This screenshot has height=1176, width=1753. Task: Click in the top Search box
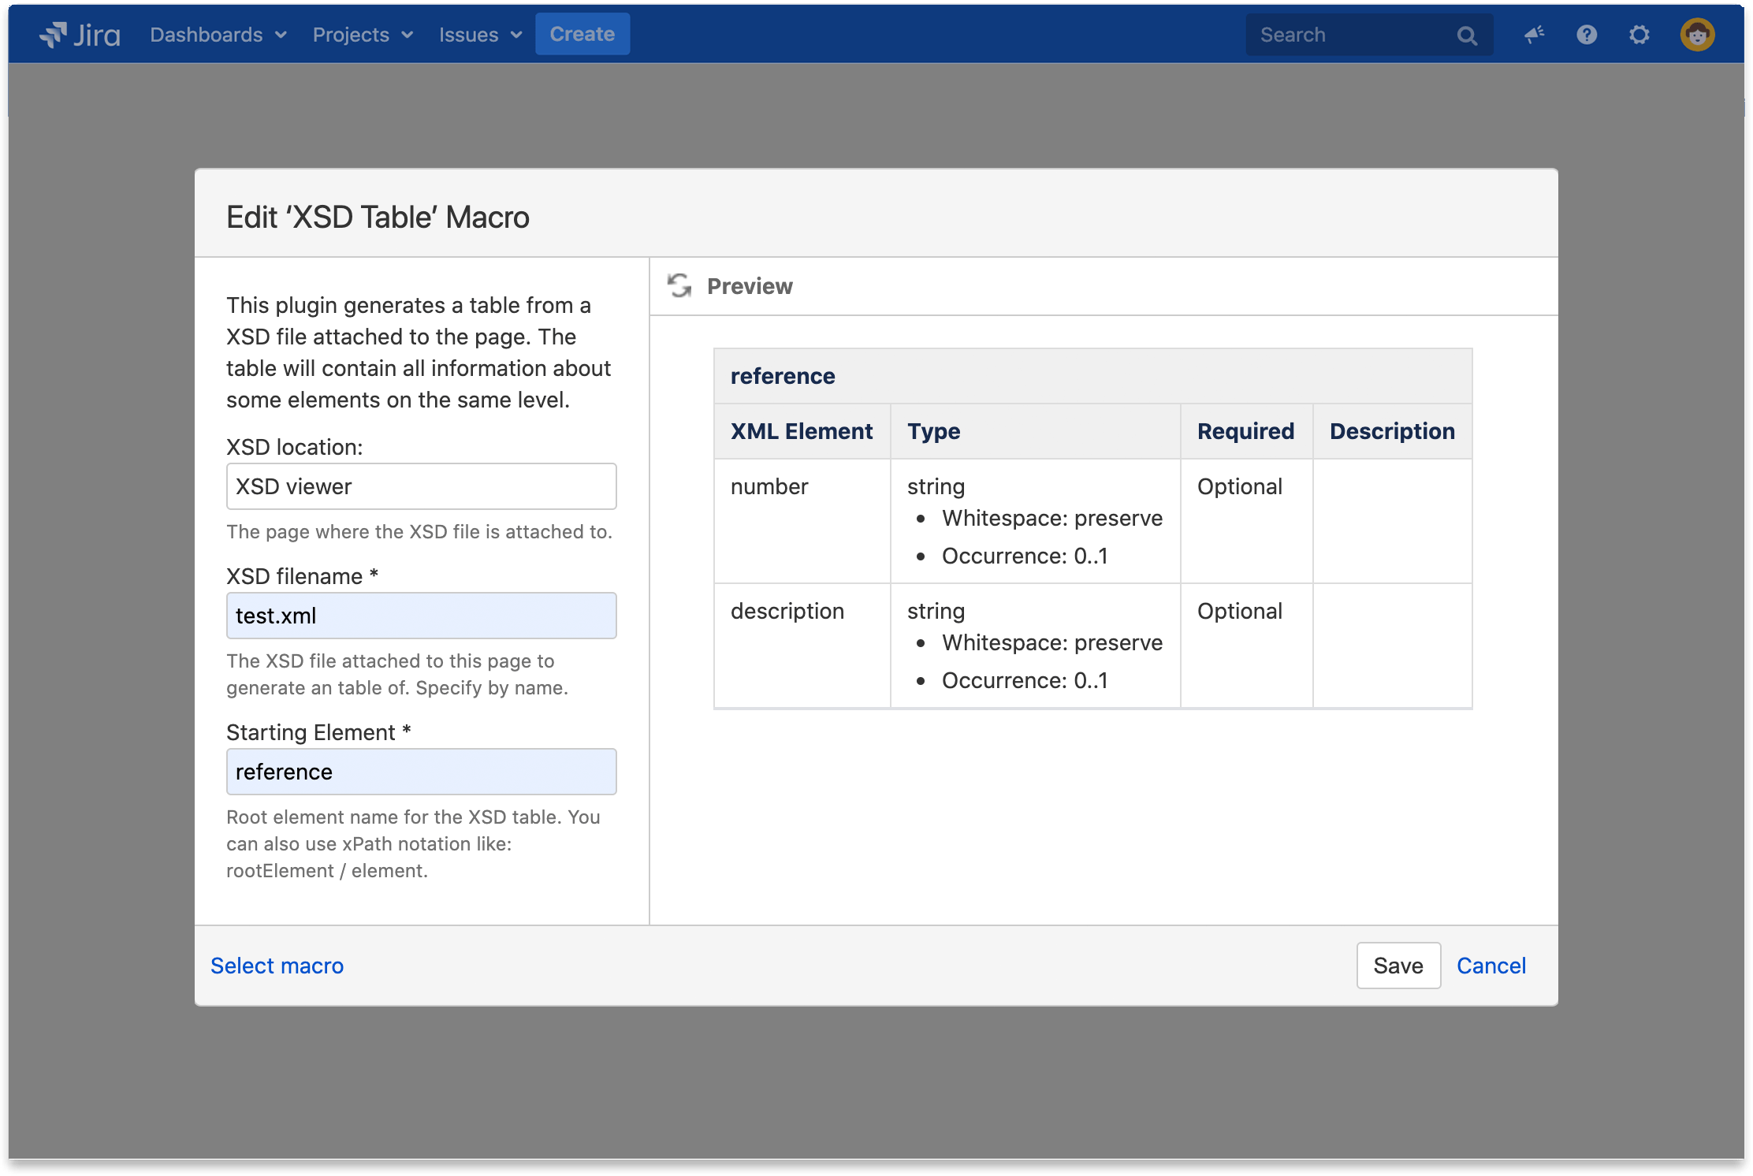coord(1348,35)
